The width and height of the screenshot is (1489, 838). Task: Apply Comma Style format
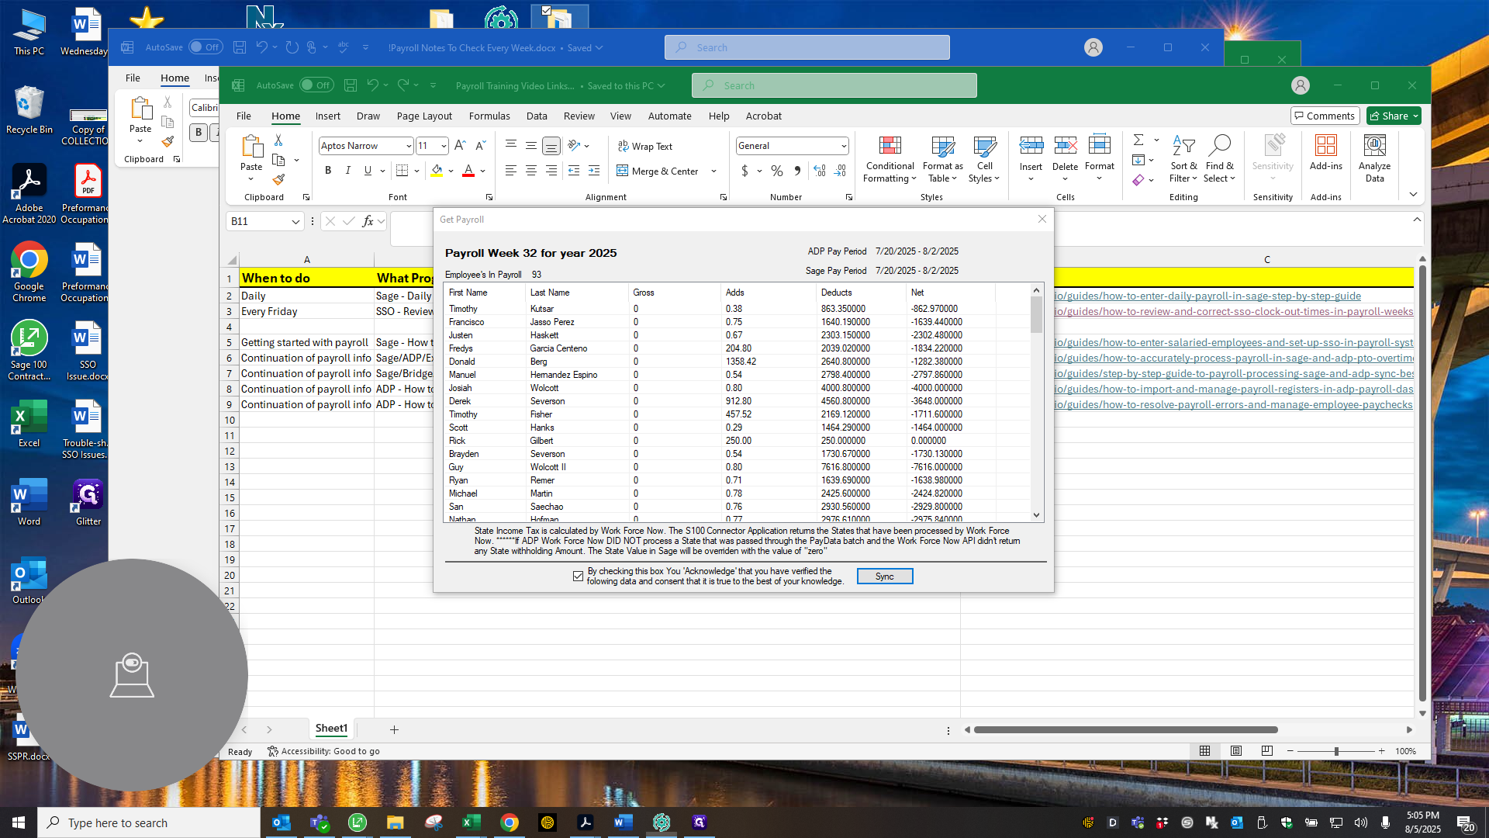click(797, 171)
